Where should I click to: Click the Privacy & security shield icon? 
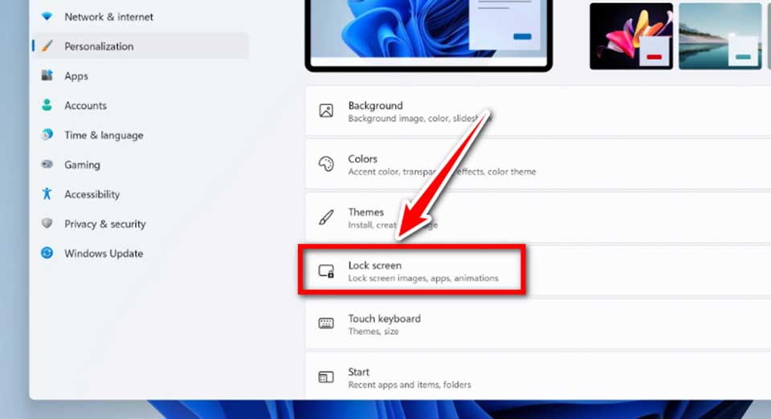[47, 223]
